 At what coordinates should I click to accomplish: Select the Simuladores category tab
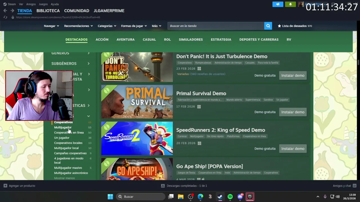coord(191,40)
